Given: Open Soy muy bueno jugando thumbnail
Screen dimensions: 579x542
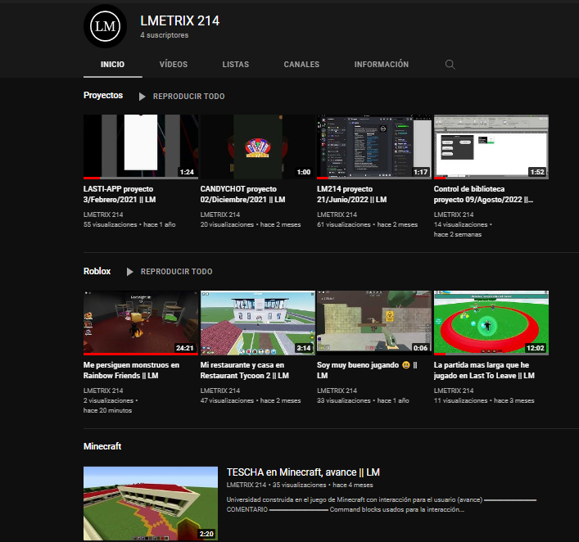Looking at the screenshot, I should (x=374, y=323).
